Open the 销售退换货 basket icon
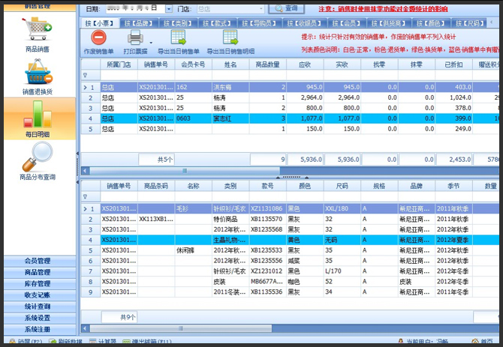Viewport: 503px width, 347px height. [38, 71]
